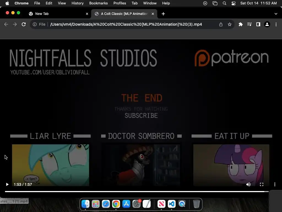
Task: Open the Window menu
Action: point(150,3)
